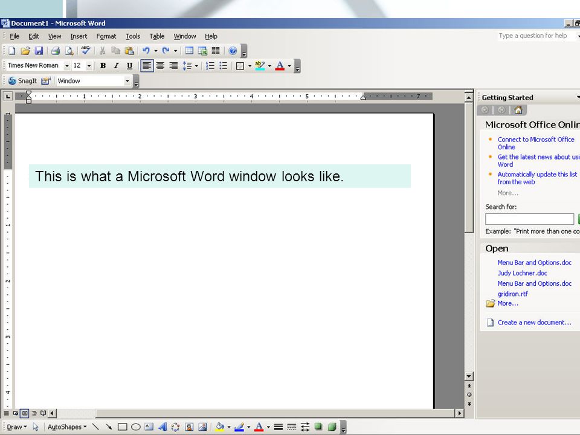Copy selection using Copy icon
Screen dimensions: 580x435
(116, 51)
